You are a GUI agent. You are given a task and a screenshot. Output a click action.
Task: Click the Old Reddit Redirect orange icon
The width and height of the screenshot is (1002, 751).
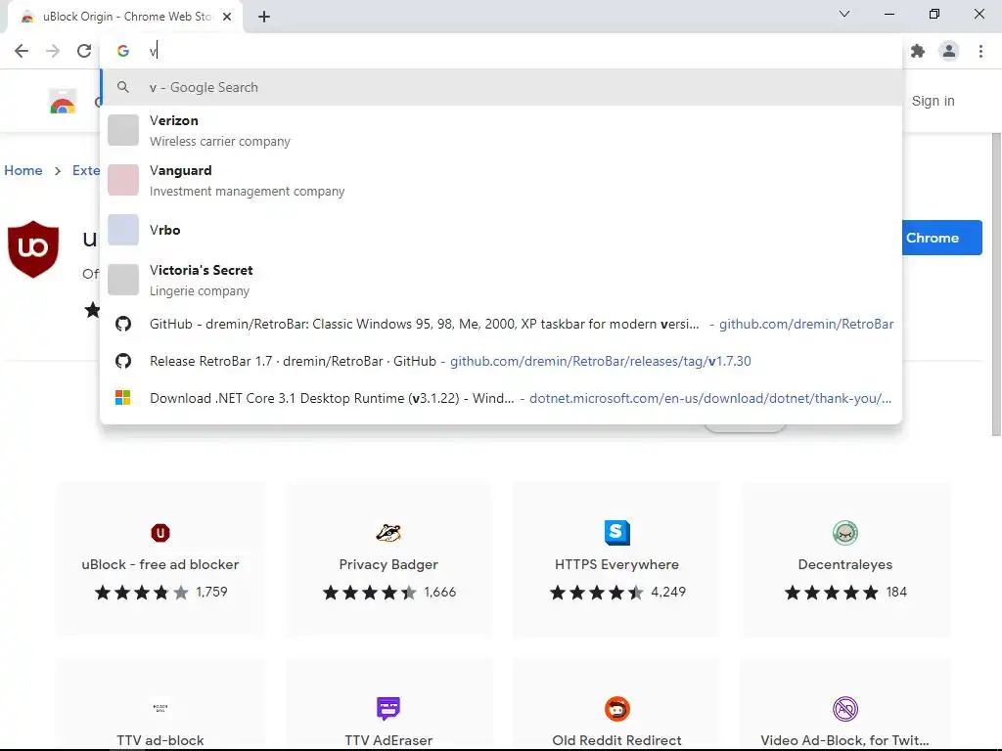616,709
